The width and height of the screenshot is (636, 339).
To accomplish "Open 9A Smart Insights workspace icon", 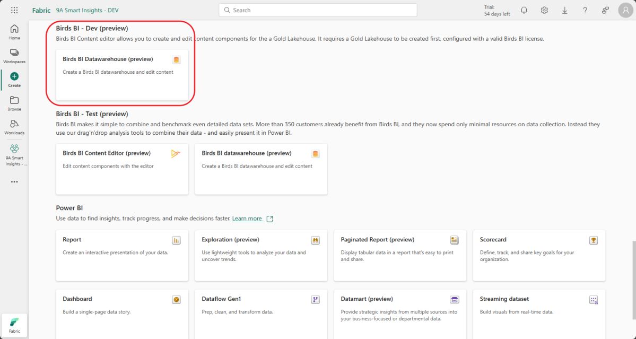I will [14, 149].
